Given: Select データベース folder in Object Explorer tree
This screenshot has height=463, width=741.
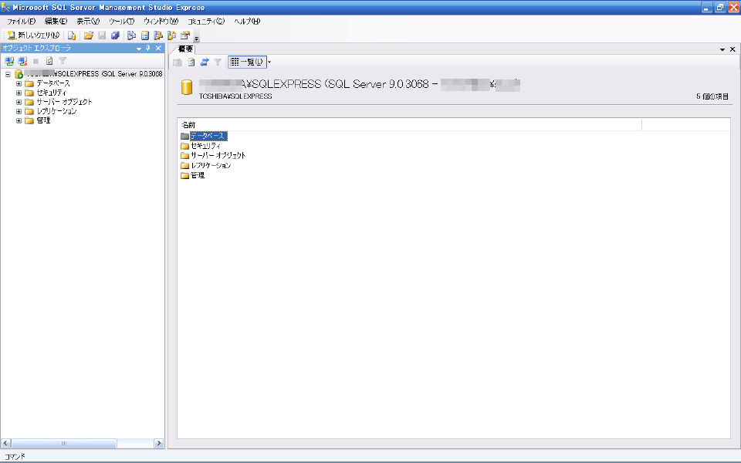Looking at the screenshot, I should (x=53, y=83).
